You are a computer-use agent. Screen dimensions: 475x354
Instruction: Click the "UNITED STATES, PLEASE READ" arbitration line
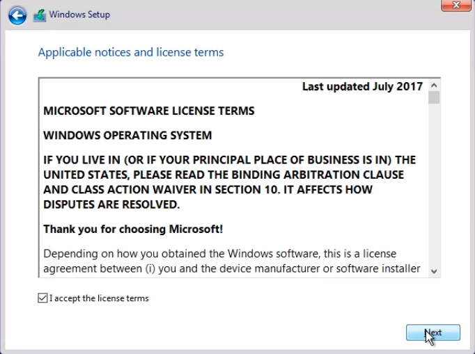224,175
